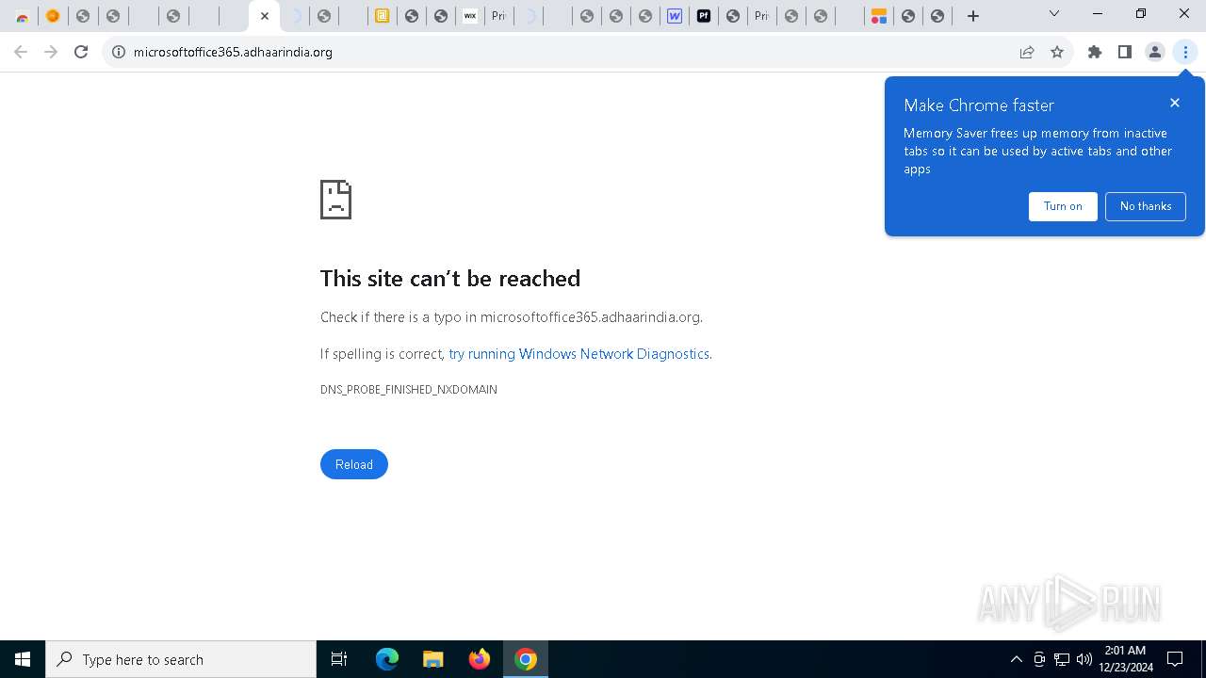The width and height of the screenshot is (1206, 678).
Task: Bookmark this tab with the star icon
Action: pyautogui.click(x=1057, y=52)
